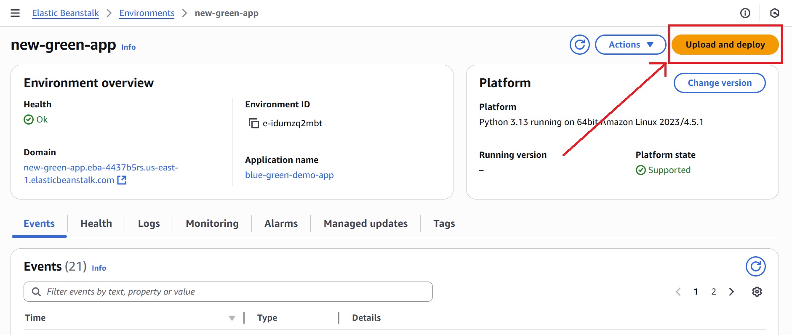Expand the Actions dropdown
The image size is (792, 335).
coord(630,45)
